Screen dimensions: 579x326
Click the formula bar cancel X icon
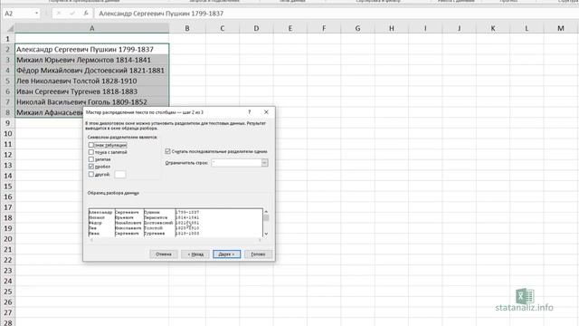[59, 14]
